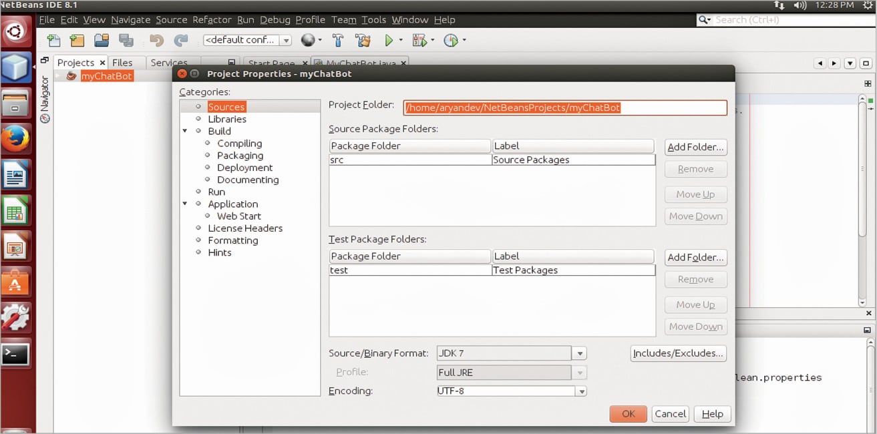Click the New File toolbar icon
Viewport: 877px width, 434px height.
tap(53, 41)
